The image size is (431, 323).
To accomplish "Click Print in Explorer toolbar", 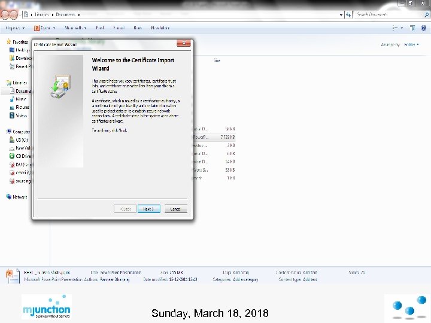I will [100, 28].
